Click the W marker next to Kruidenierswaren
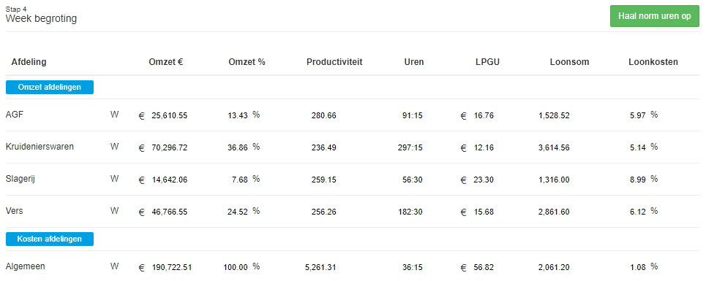 point(114,146)
